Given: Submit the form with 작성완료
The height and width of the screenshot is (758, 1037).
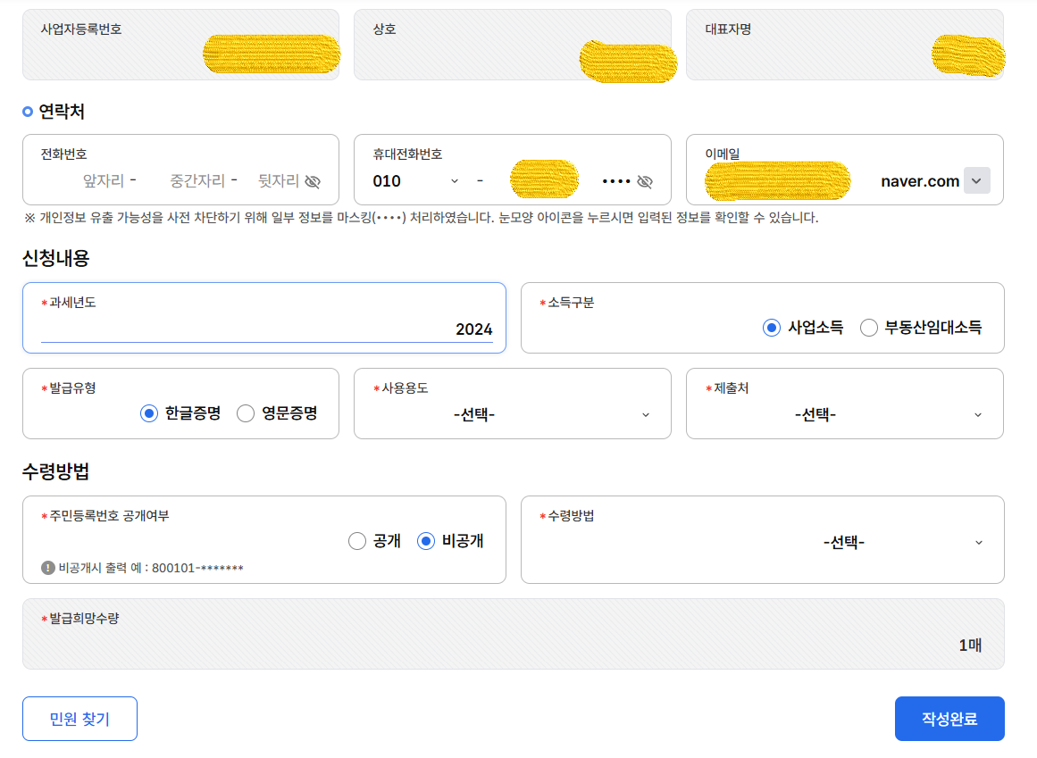Looking at the screenshot, I should [949, 718].
